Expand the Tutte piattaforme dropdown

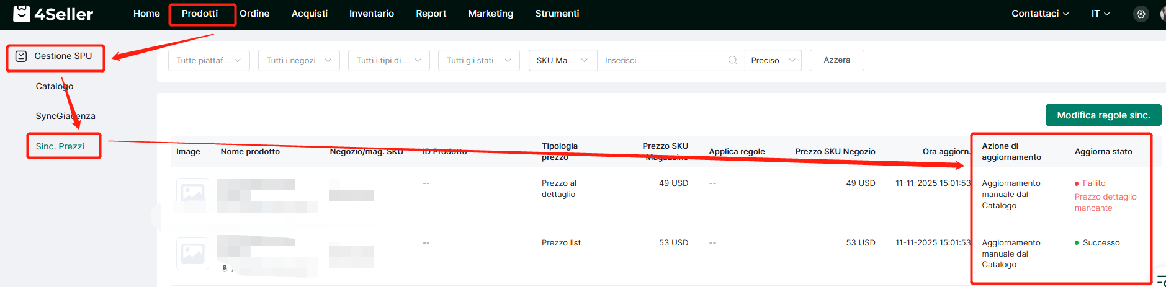pos(209,60)
